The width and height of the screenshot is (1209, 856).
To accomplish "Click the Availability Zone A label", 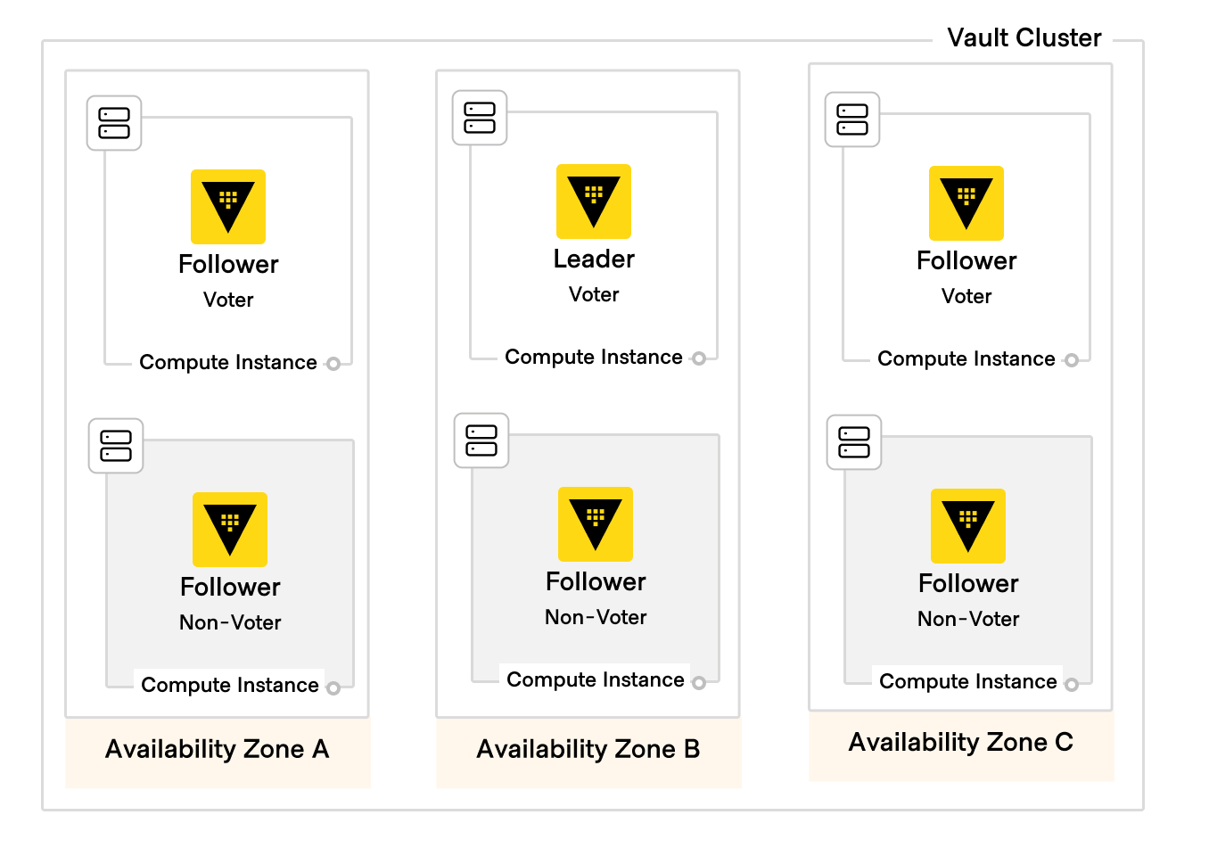I will coord(218,749).
